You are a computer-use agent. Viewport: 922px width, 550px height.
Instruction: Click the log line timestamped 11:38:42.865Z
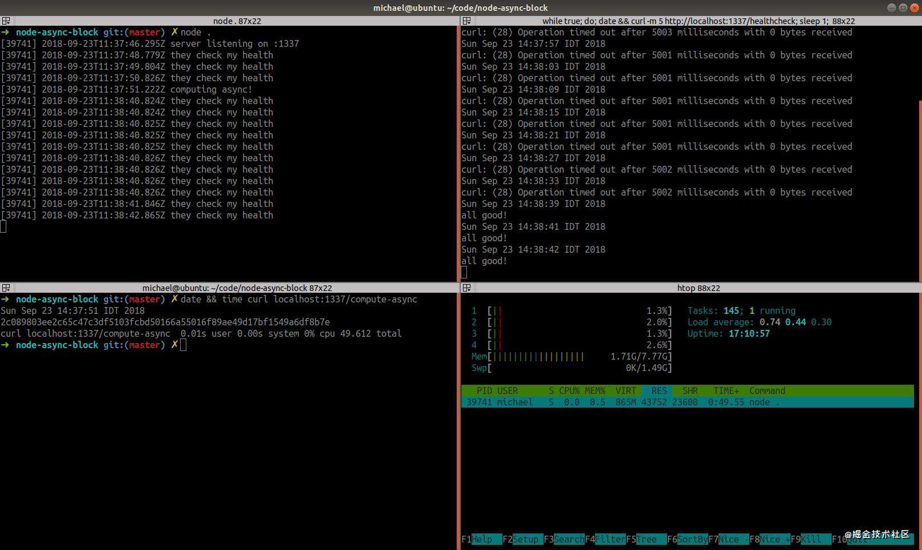(x=137, y=215)
